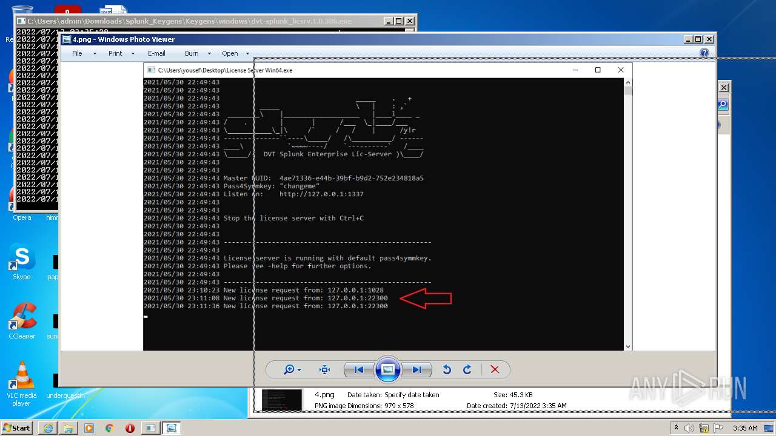Click the 'Size: 45.3 KB' text
Image resolution: width=776 pixels, height=436 pixels.
pyautogui.click(x=513, y=395)
